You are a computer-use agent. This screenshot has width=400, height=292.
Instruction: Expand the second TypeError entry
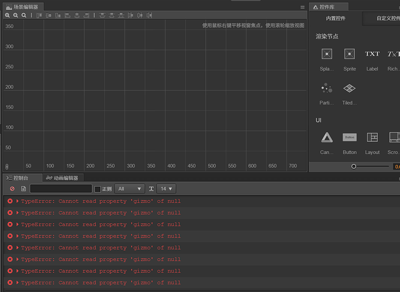(x=18, y=213)
